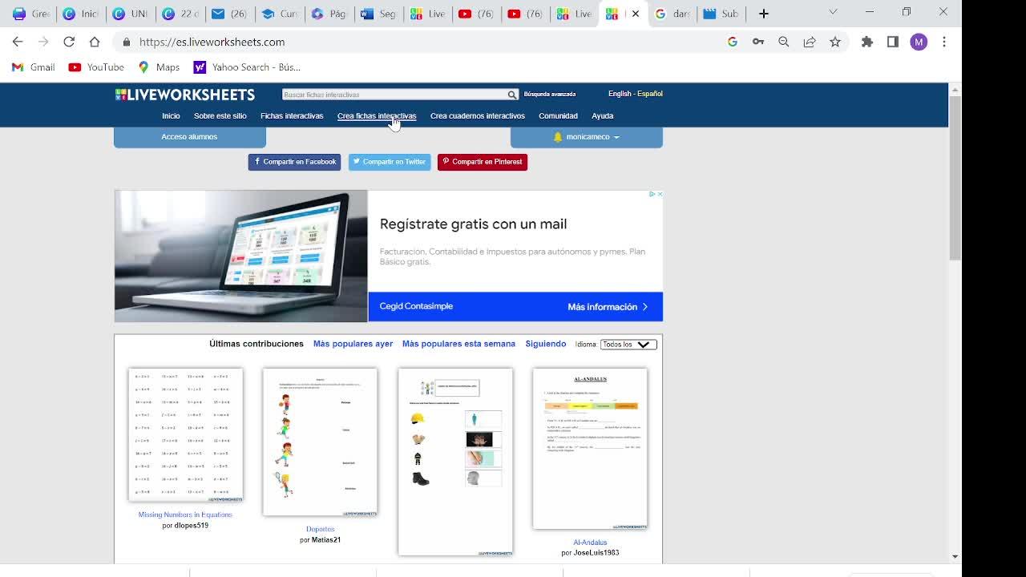This screenshot has height=577, width=1026.
Task: Visit author dlopes519 profile
Action: click(x=192, y=526)
